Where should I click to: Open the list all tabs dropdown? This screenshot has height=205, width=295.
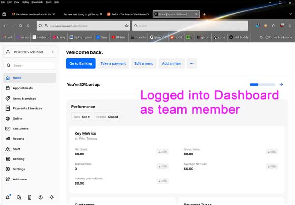(291, 14)
